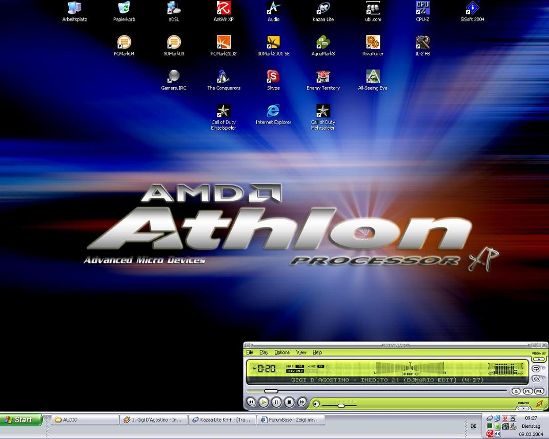Open Winamp Help menu
The height and width of the screenshot is (439, 549).
[317, 352]
